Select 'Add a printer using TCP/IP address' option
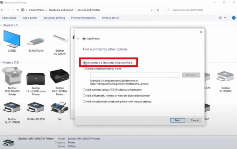The width and height of the screenshot is (237, 149). point(84,90)
